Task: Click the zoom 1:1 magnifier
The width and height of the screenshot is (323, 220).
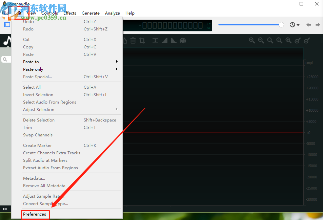Action: 279,40
